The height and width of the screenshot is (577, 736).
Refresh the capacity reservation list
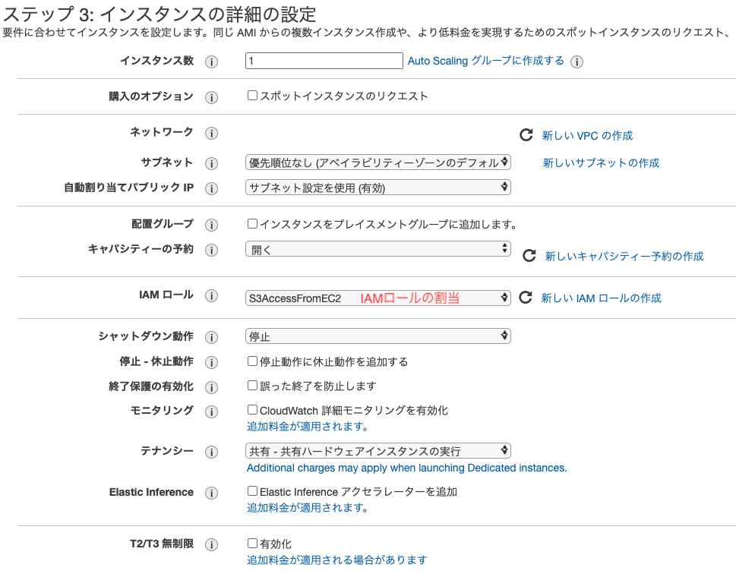[x=529, y=256]
